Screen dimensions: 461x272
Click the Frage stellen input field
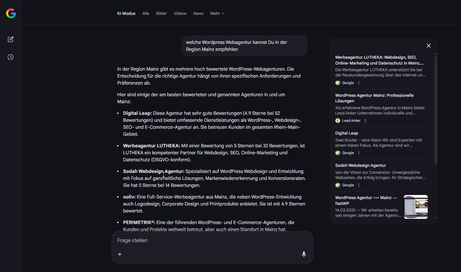click(x=204, y=240)
